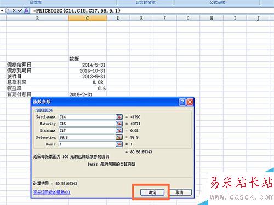Click the collapse-dialog icon for Basis field
This screenshot has width=274, height=205.
click(119, 144)
